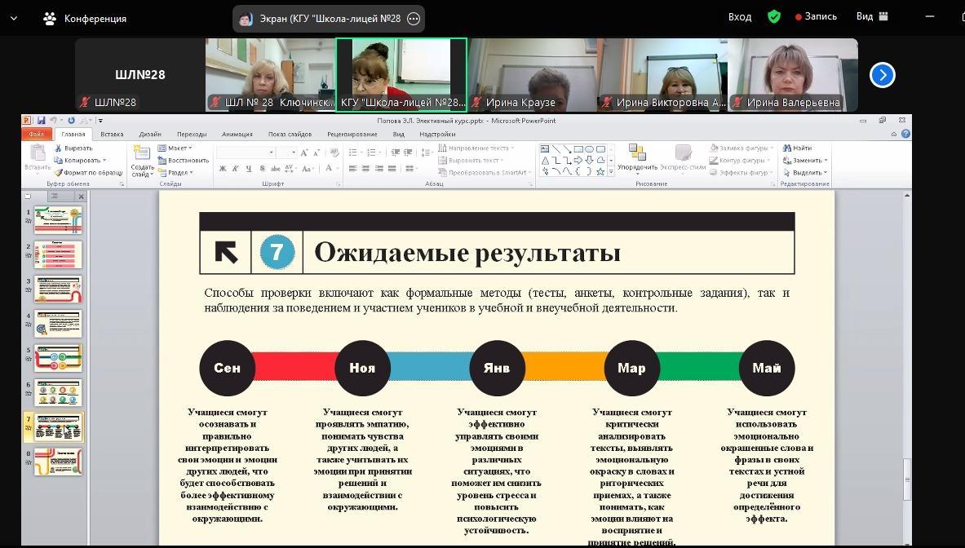Apply bold formatting with the Ж icon

(224, 169)
